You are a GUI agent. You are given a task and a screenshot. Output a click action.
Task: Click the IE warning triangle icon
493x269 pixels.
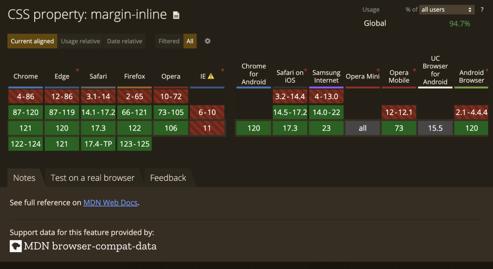point(211,76)
